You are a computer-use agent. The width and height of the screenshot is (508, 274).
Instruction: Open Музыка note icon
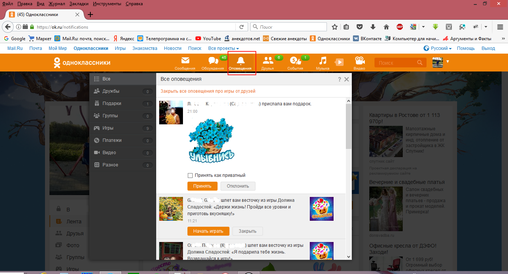click(x=323, y=61)
